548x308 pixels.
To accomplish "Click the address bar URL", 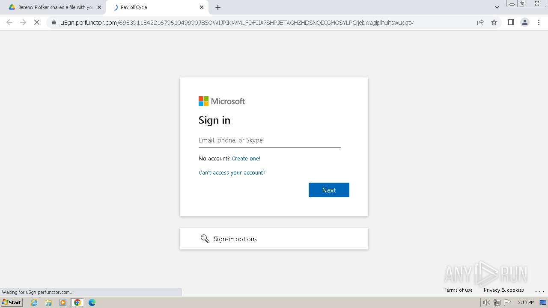I will click(x=237, y=23).
